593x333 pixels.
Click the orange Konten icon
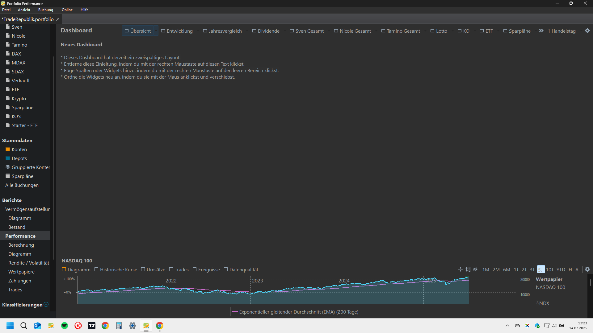click(8, 149)
